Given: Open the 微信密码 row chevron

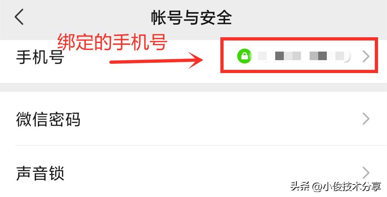Looking at the screenshot, I should (x=366, y=119).
